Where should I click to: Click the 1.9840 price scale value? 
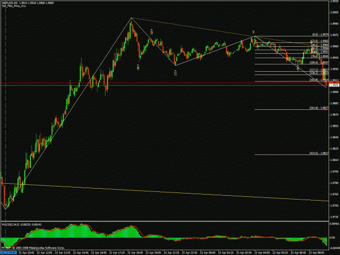click(334, 138)
